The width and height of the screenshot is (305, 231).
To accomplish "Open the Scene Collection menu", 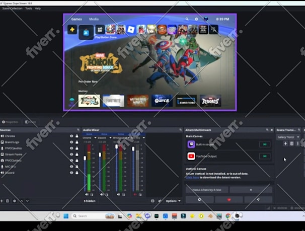I will pyautogui.click(x=12, y=9).
